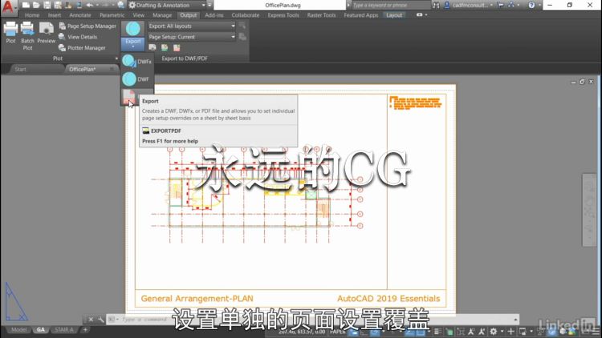602x338 pixels.
Task: Click the green small export icon below Page Setup
Action: (165, 47)
